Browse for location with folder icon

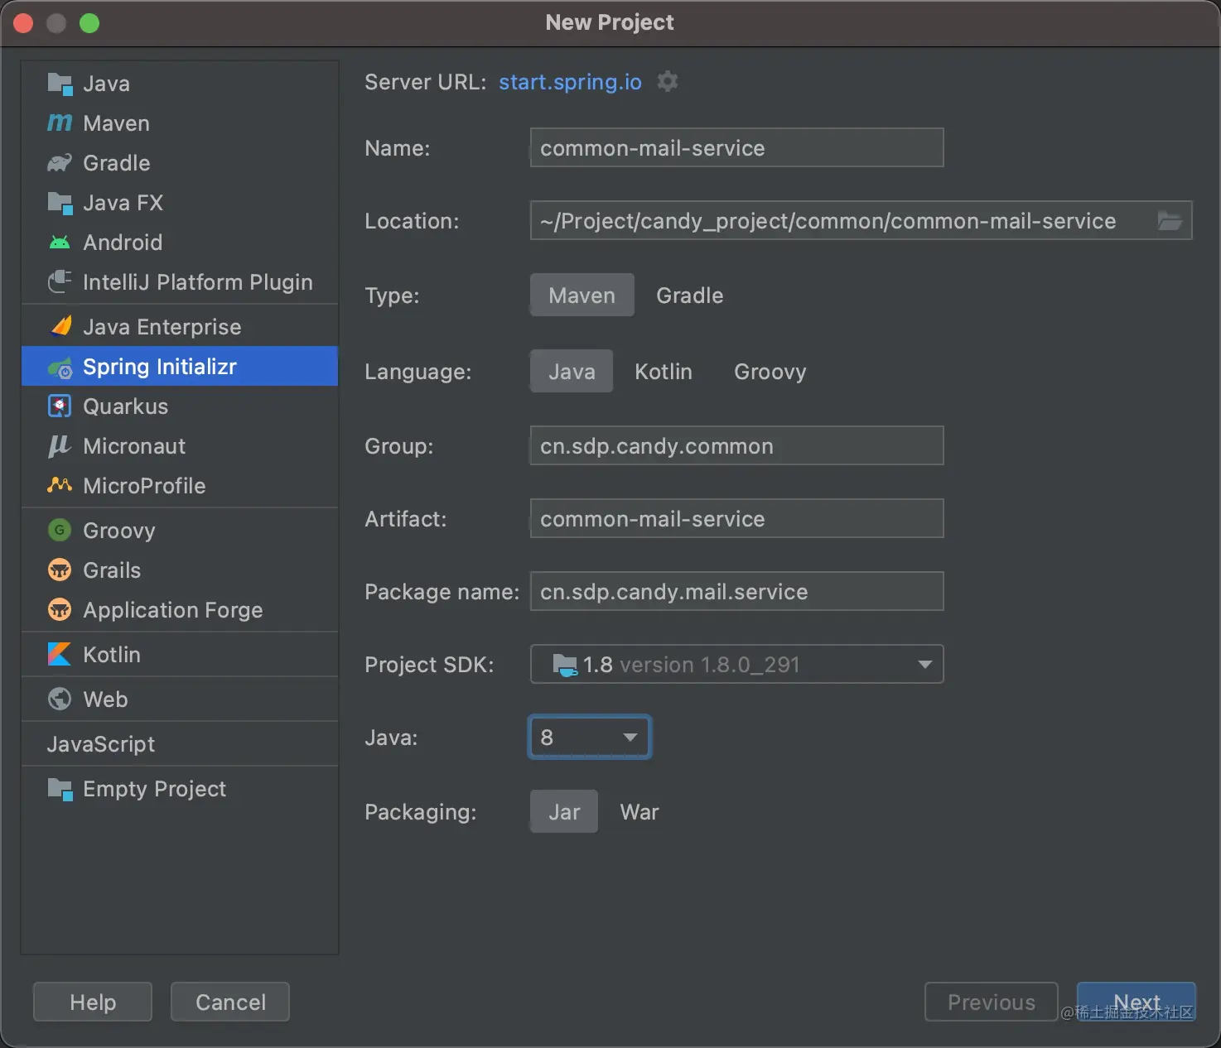[x=1170, y=221]
